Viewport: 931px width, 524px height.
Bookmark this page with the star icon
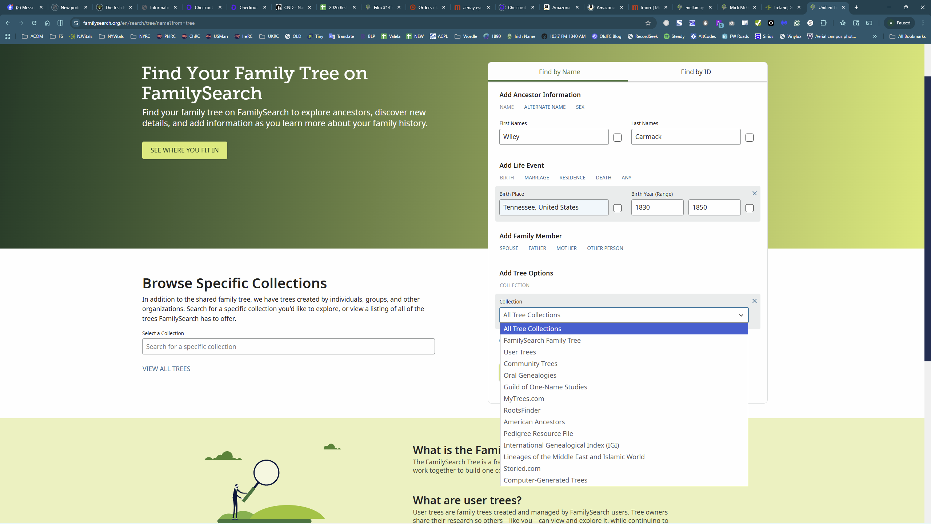(x=648, y=23)
